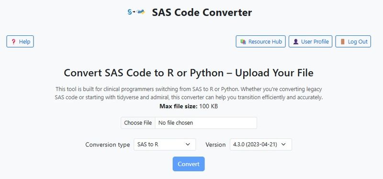Click the 'No file chosen' field

[206, 123]
